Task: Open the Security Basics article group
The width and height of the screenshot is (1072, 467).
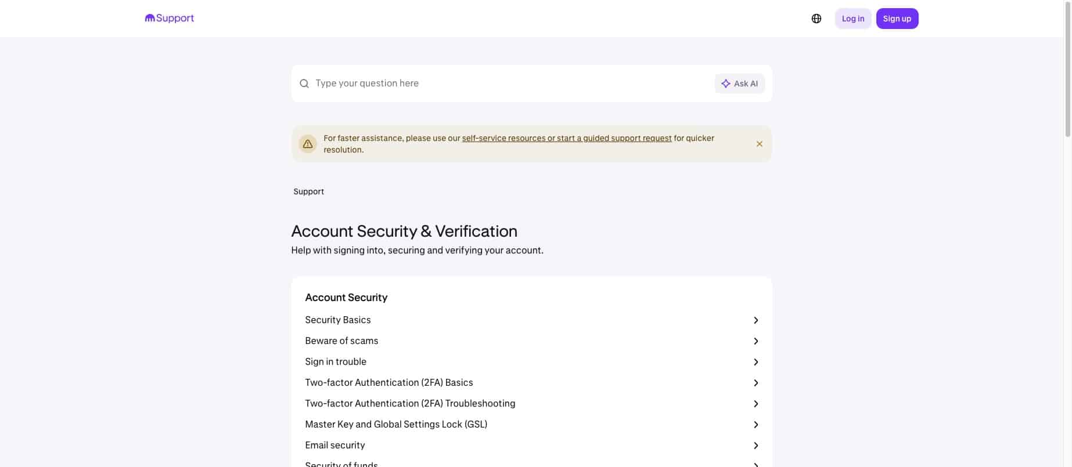Action: tap(531, 320)
